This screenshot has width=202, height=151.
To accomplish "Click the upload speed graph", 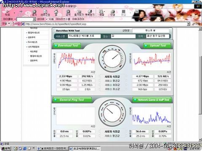I will 151,62.
